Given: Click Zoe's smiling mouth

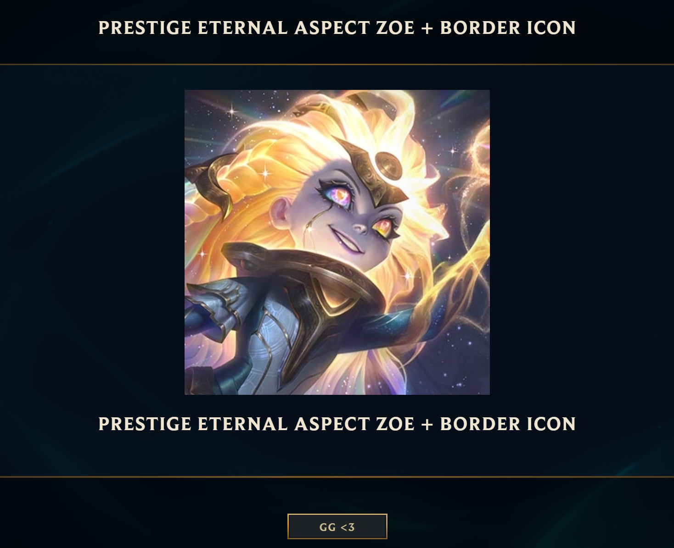Looking at the screenshot, I should [x=348, y=241].
